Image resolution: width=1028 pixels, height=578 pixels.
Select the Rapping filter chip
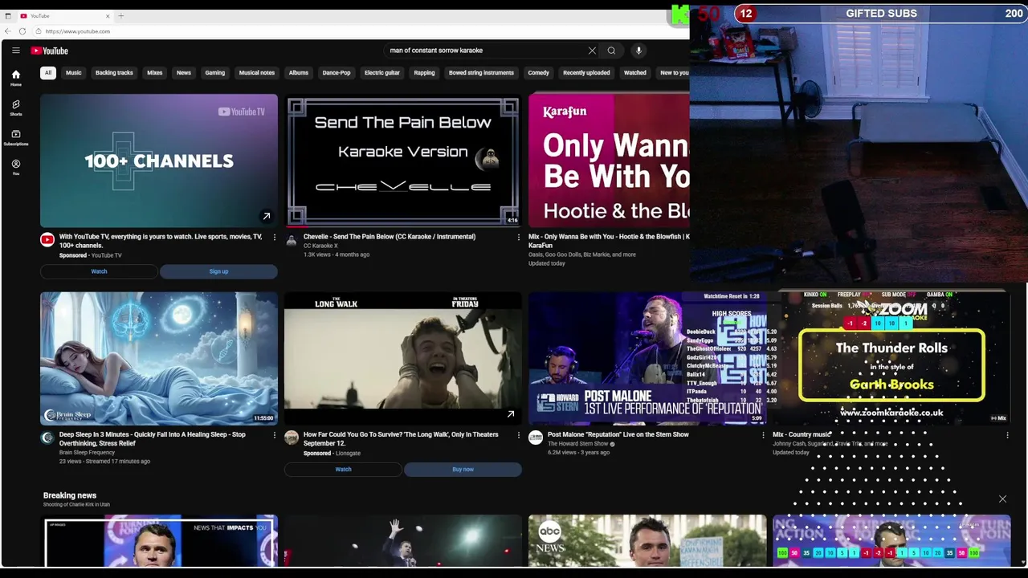tap(424, 73)
